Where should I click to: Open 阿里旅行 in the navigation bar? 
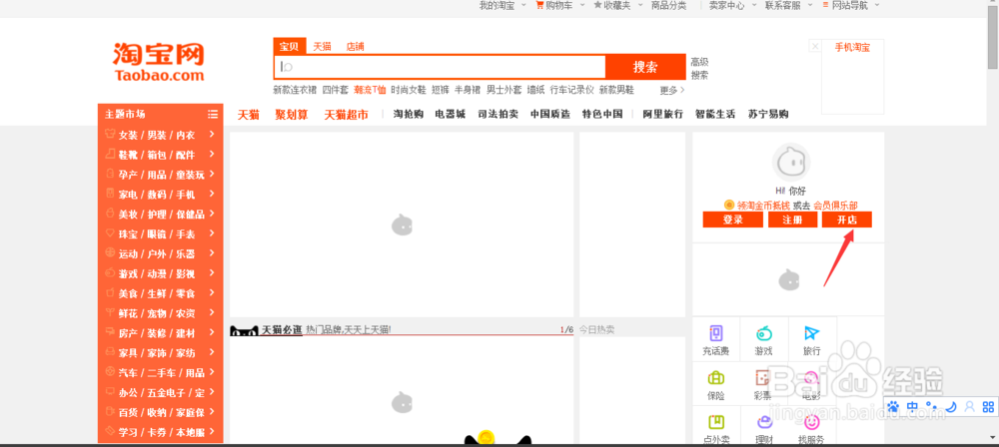(x=662, y=115)
